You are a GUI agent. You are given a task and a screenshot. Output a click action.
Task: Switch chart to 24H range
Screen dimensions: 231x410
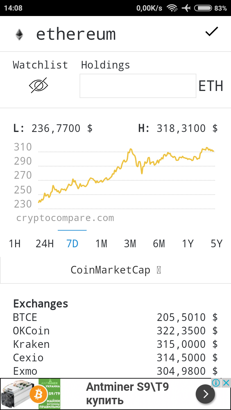[44, 244]
